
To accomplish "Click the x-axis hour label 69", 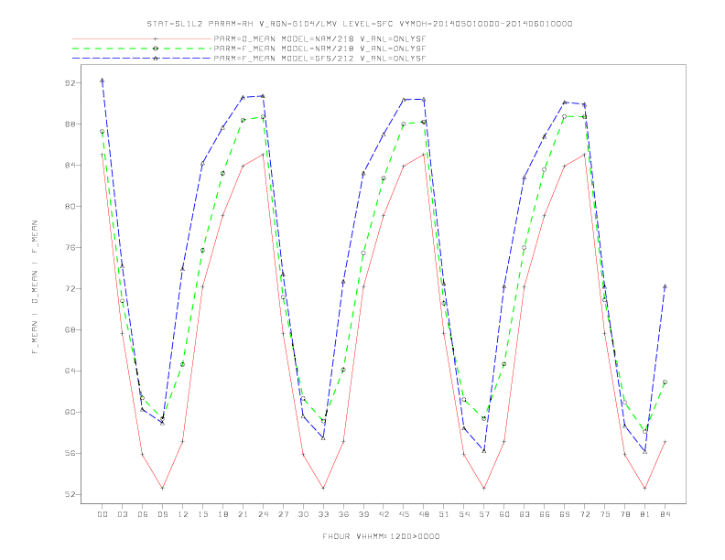I will click(x=565, y=514).
